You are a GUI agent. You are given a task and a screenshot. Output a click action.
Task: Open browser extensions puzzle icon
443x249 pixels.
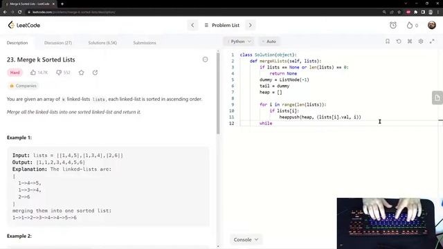(415, 12)
